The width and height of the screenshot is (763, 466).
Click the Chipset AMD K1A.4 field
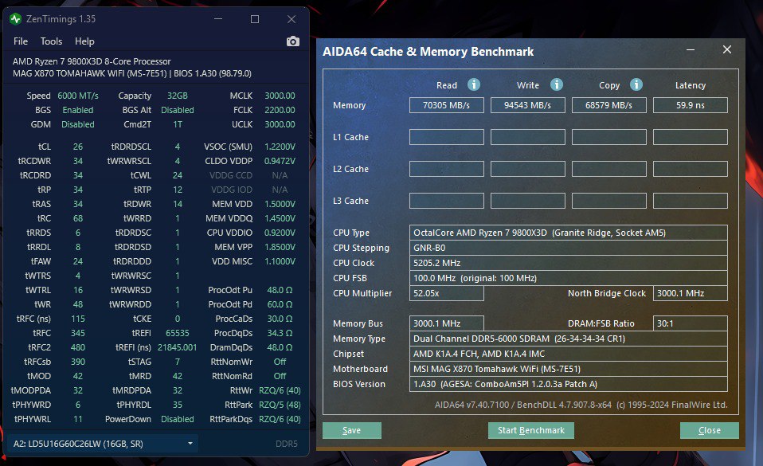coord(569,354)
